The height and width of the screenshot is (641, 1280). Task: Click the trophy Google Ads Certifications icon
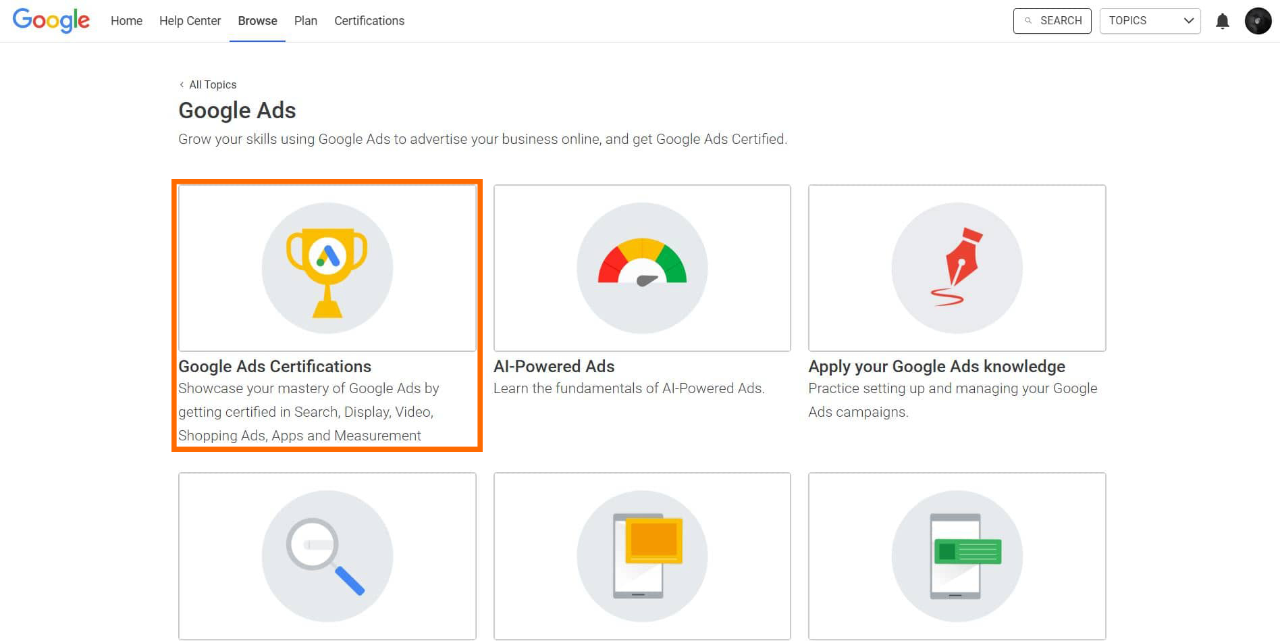coord(327,268)
